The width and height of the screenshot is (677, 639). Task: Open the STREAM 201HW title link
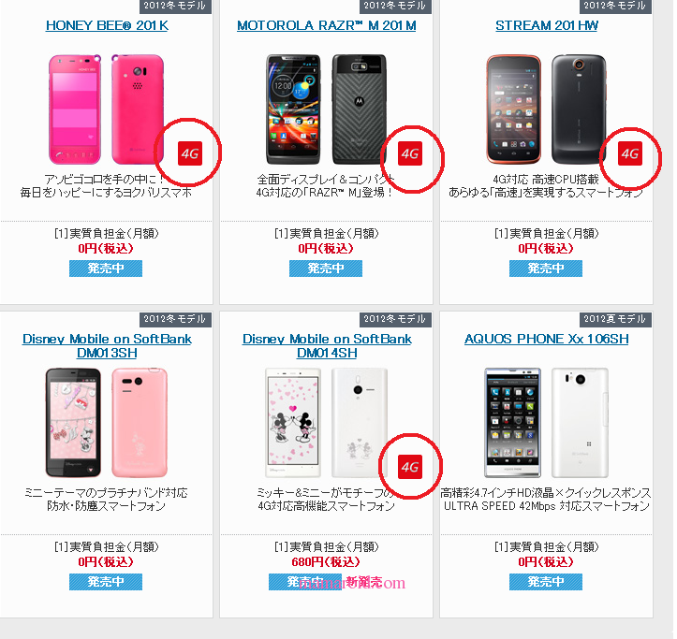point(547,25)
